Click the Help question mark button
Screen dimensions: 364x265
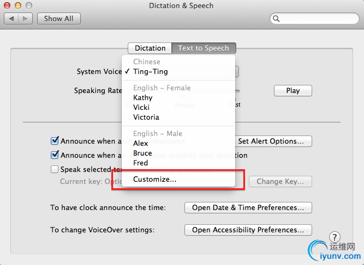(x=335, y=237)
